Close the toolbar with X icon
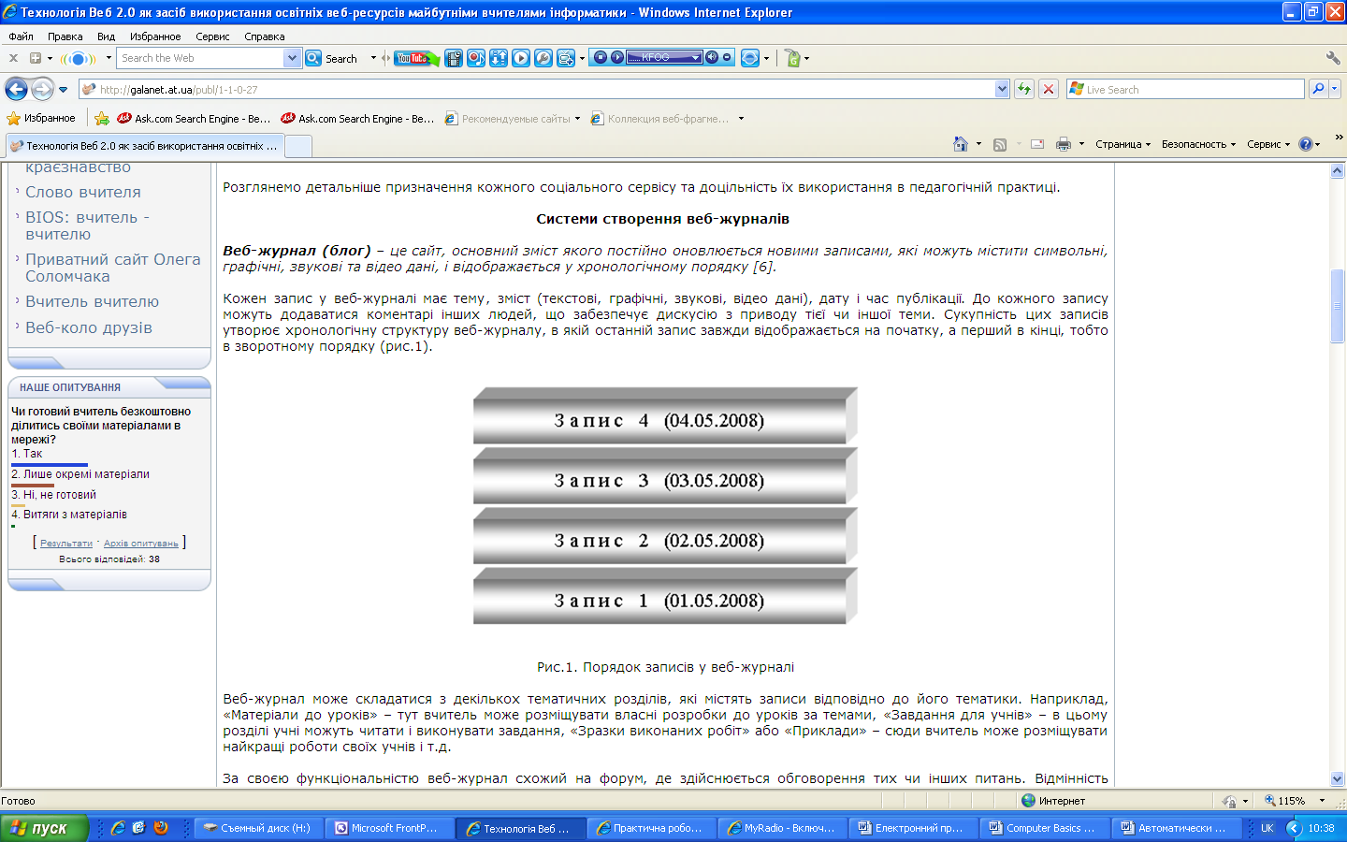1347x842 pixels. click(x=13, y=58)
